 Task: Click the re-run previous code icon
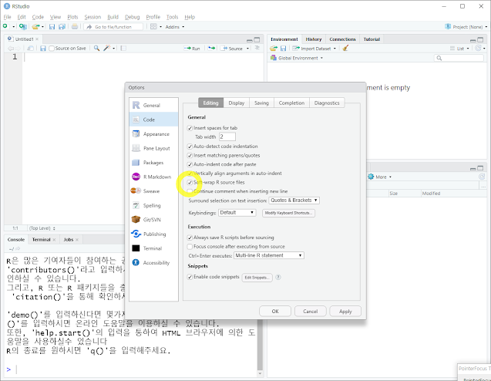point(212,49)
